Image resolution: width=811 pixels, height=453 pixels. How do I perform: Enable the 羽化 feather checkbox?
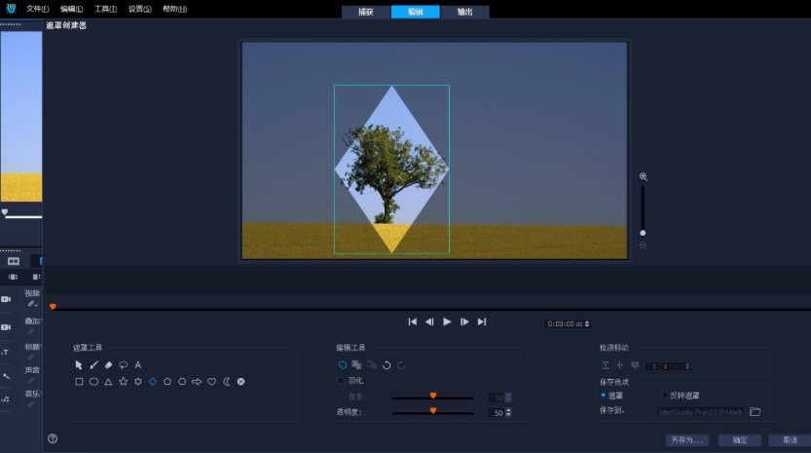341,380
